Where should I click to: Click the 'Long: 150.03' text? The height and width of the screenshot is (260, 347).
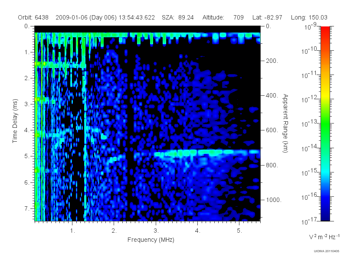tap(309, 17)
